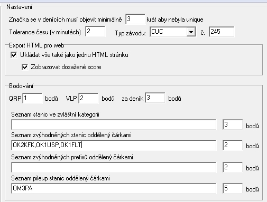Click the 'Bodování' group title

click(21, 86)
